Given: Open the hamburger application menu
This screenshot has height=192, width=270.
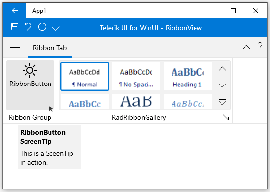Looking at the screenshot, I should coord(15,48).
